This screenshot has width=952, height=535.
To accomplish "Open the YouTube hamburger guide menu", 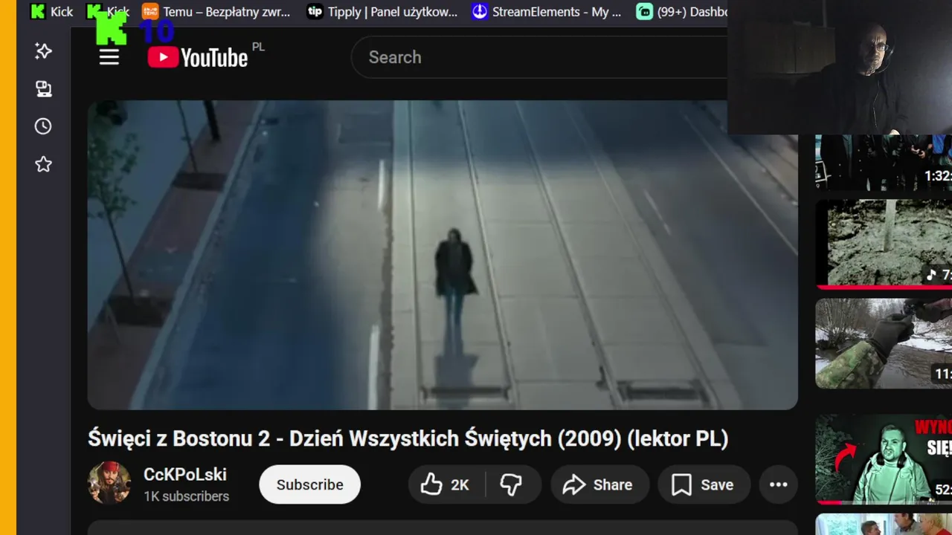I will click(x=109, y=57).
